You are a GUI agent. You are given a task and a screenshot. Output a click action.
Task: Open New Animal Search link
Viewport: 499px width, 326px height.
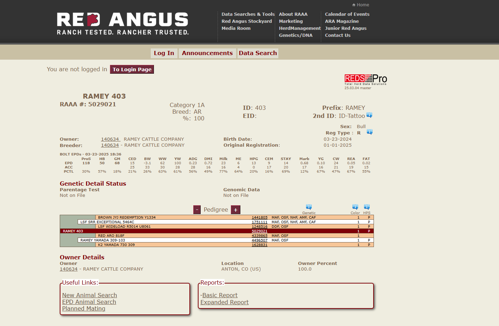coord(90,295)
